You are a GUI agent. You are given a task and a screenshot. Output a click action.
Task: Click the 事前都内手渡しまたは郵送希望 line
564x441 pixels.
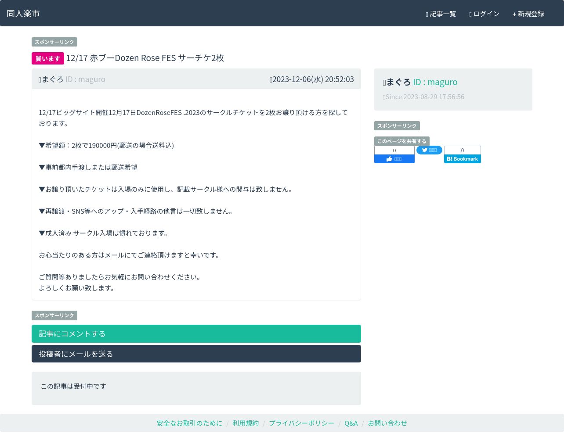point(88,167)
